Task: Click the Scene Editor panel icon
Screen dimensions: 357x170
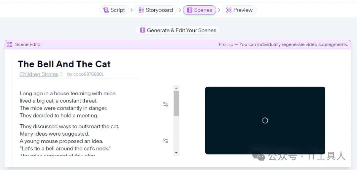Action: 9,44
